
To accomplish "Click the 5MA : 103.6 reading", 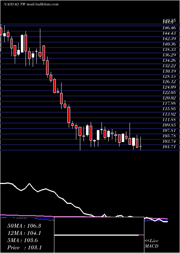I will click(x=23, y=240).
